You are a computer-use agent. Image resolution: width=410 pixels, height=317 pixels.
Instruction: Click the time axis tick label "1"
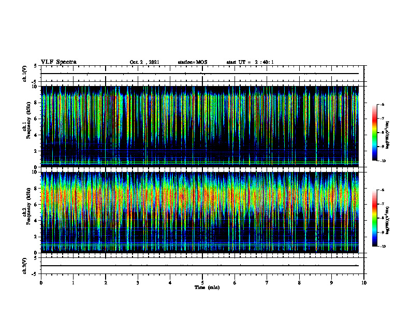[73, 283]
